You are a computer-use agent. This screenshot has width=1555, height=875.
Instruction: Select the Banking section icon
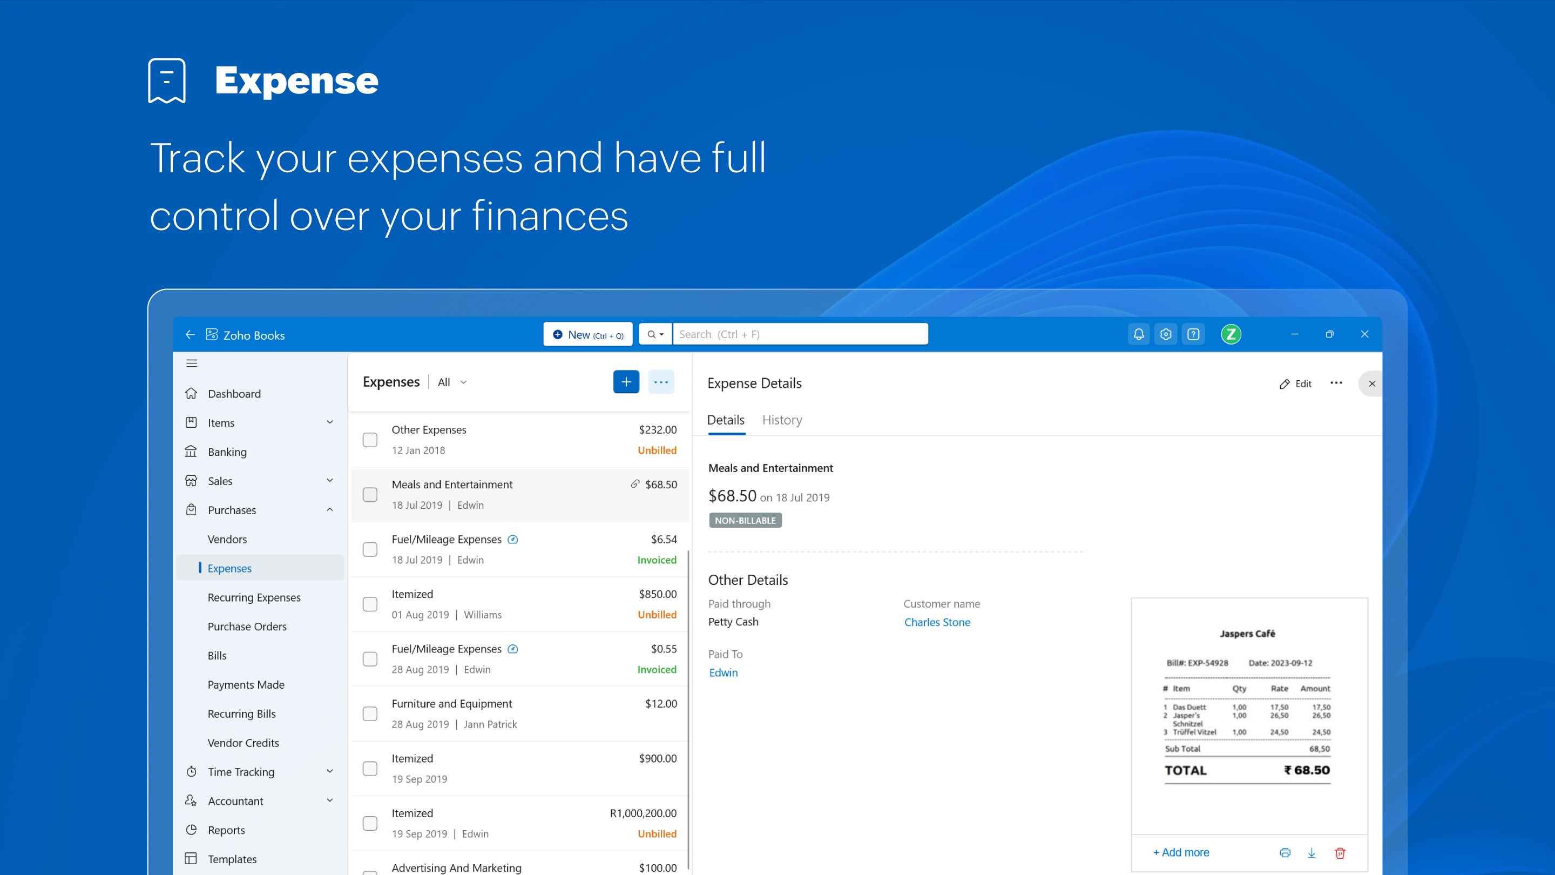click(x=191, y=451)
